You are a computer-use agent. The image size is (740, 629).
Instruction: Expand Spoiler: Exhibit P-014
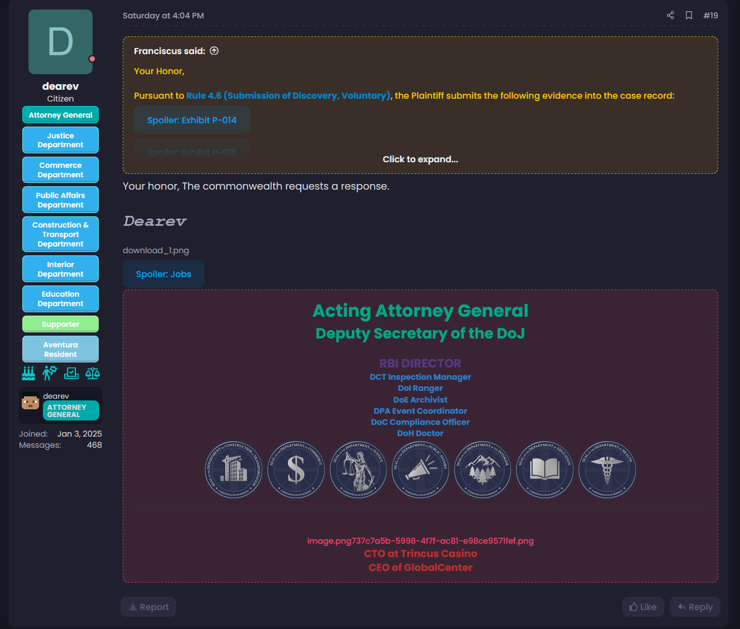coord(192,120)
